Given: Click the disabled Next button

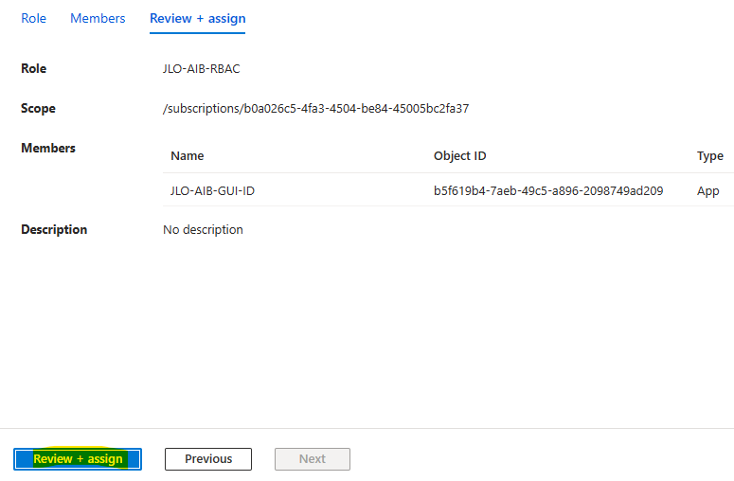Looking at the screenshot, I should (313, 459).
